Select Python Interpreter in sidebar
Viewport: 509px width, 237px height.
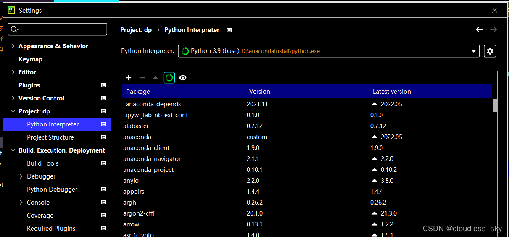click(57, 124)
